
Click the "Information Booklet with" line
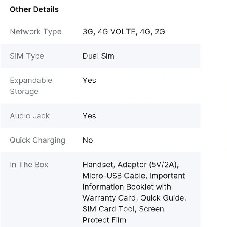click(127, 187)
